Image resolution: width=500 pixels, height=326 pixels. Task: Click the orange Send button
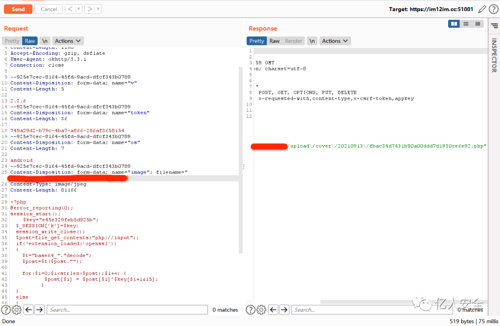pos(18,9)
